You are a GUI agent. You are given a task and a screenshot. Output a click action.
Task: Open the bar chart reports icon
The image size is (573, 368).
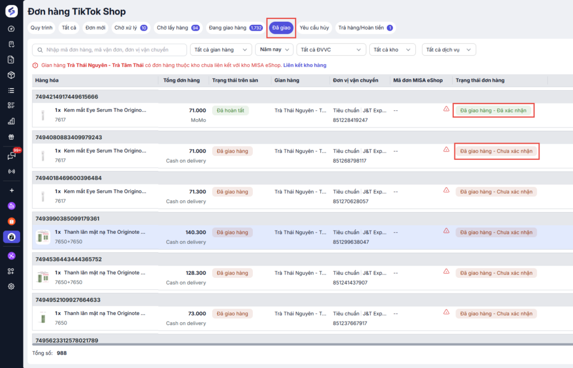11,121
